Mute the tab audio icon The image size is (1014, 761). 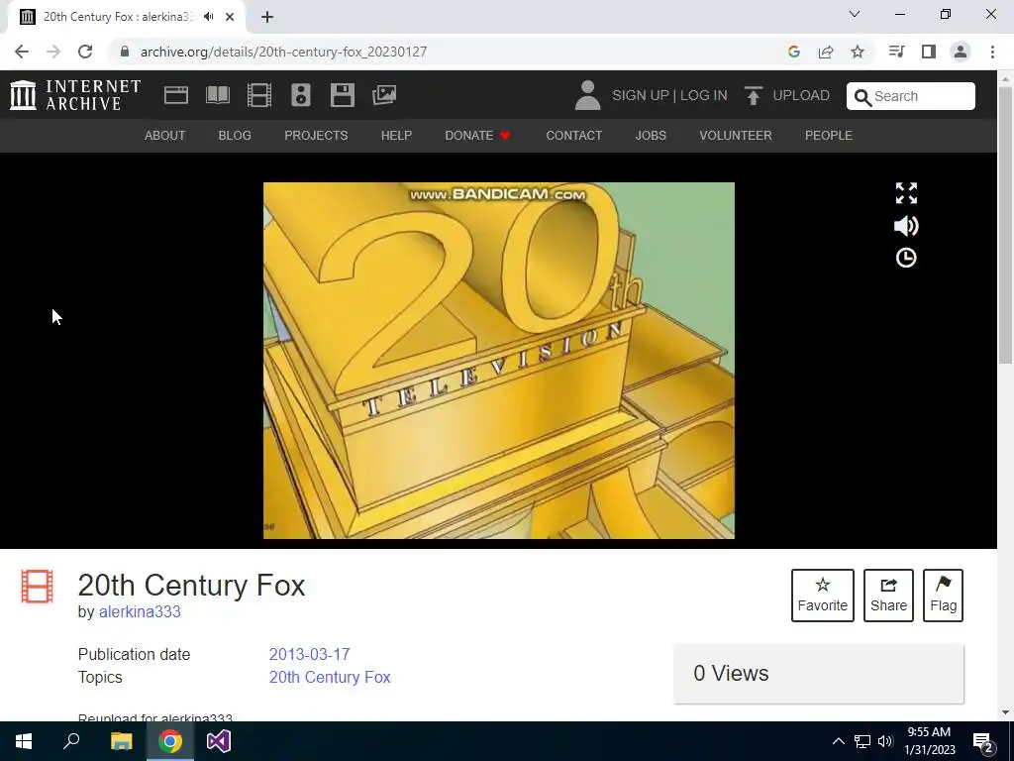tap(208, 17)
